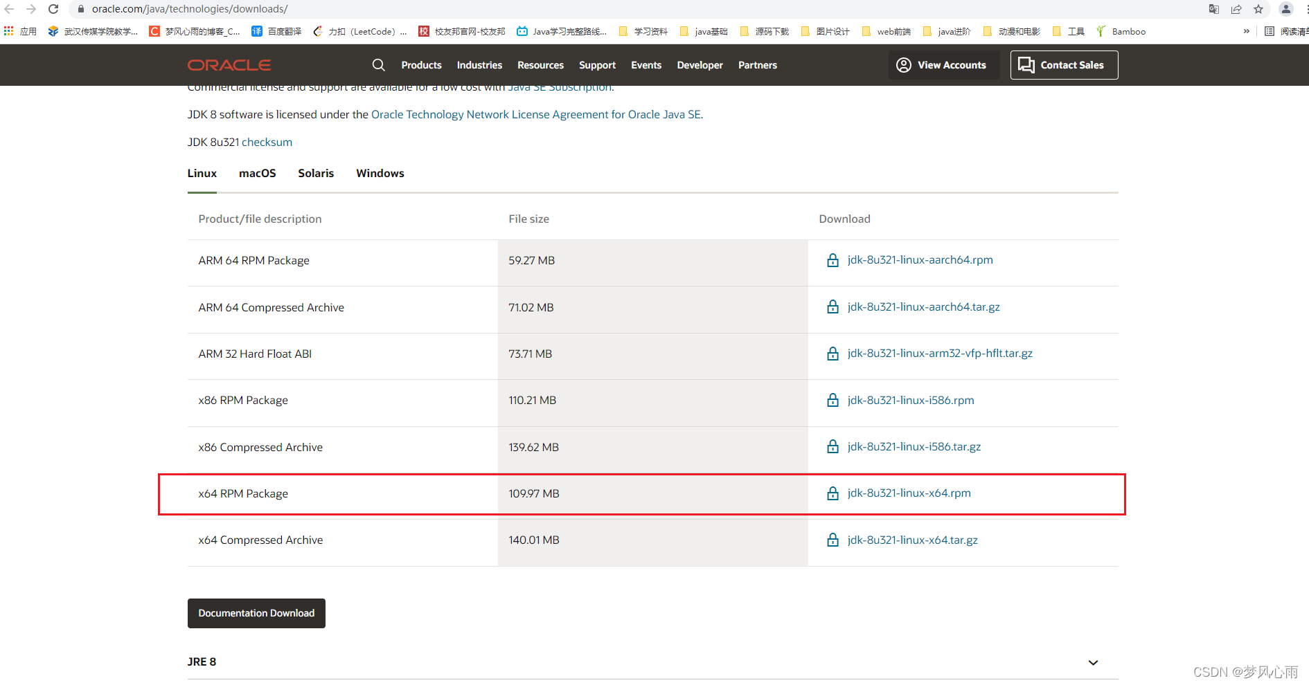Click the browser forward arrow

(x=31, y=9)
